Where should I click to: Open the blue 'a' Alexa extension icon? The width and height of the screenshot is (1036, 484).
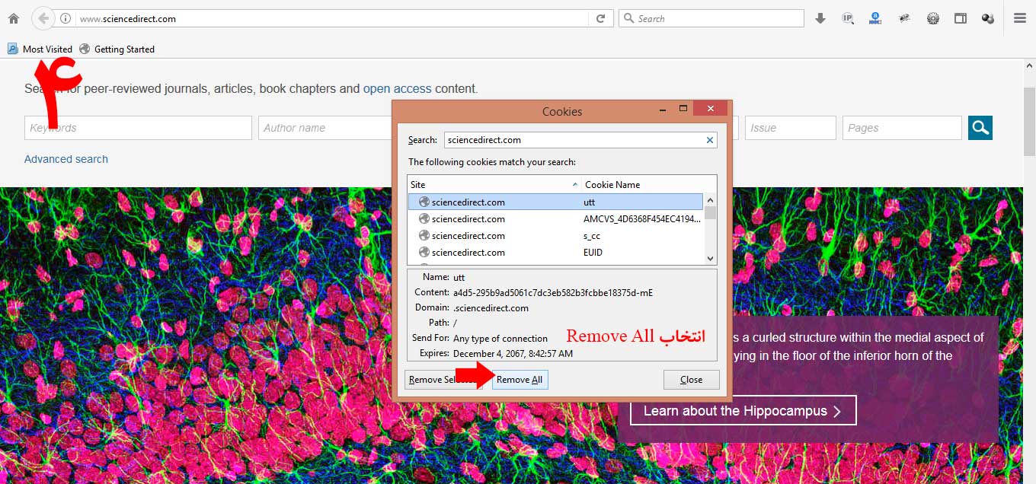[x=875, y=18]
